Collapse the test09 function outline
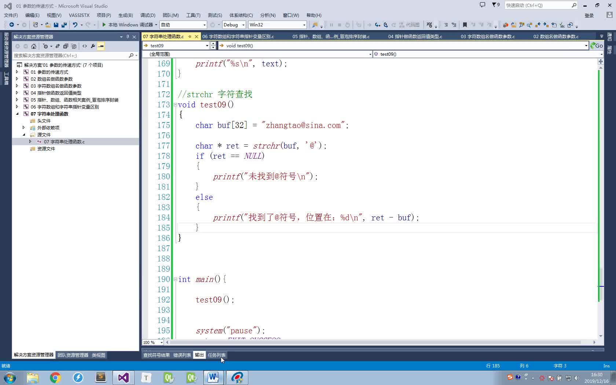The height and width of the screenshot is (385, 616). 175,105
